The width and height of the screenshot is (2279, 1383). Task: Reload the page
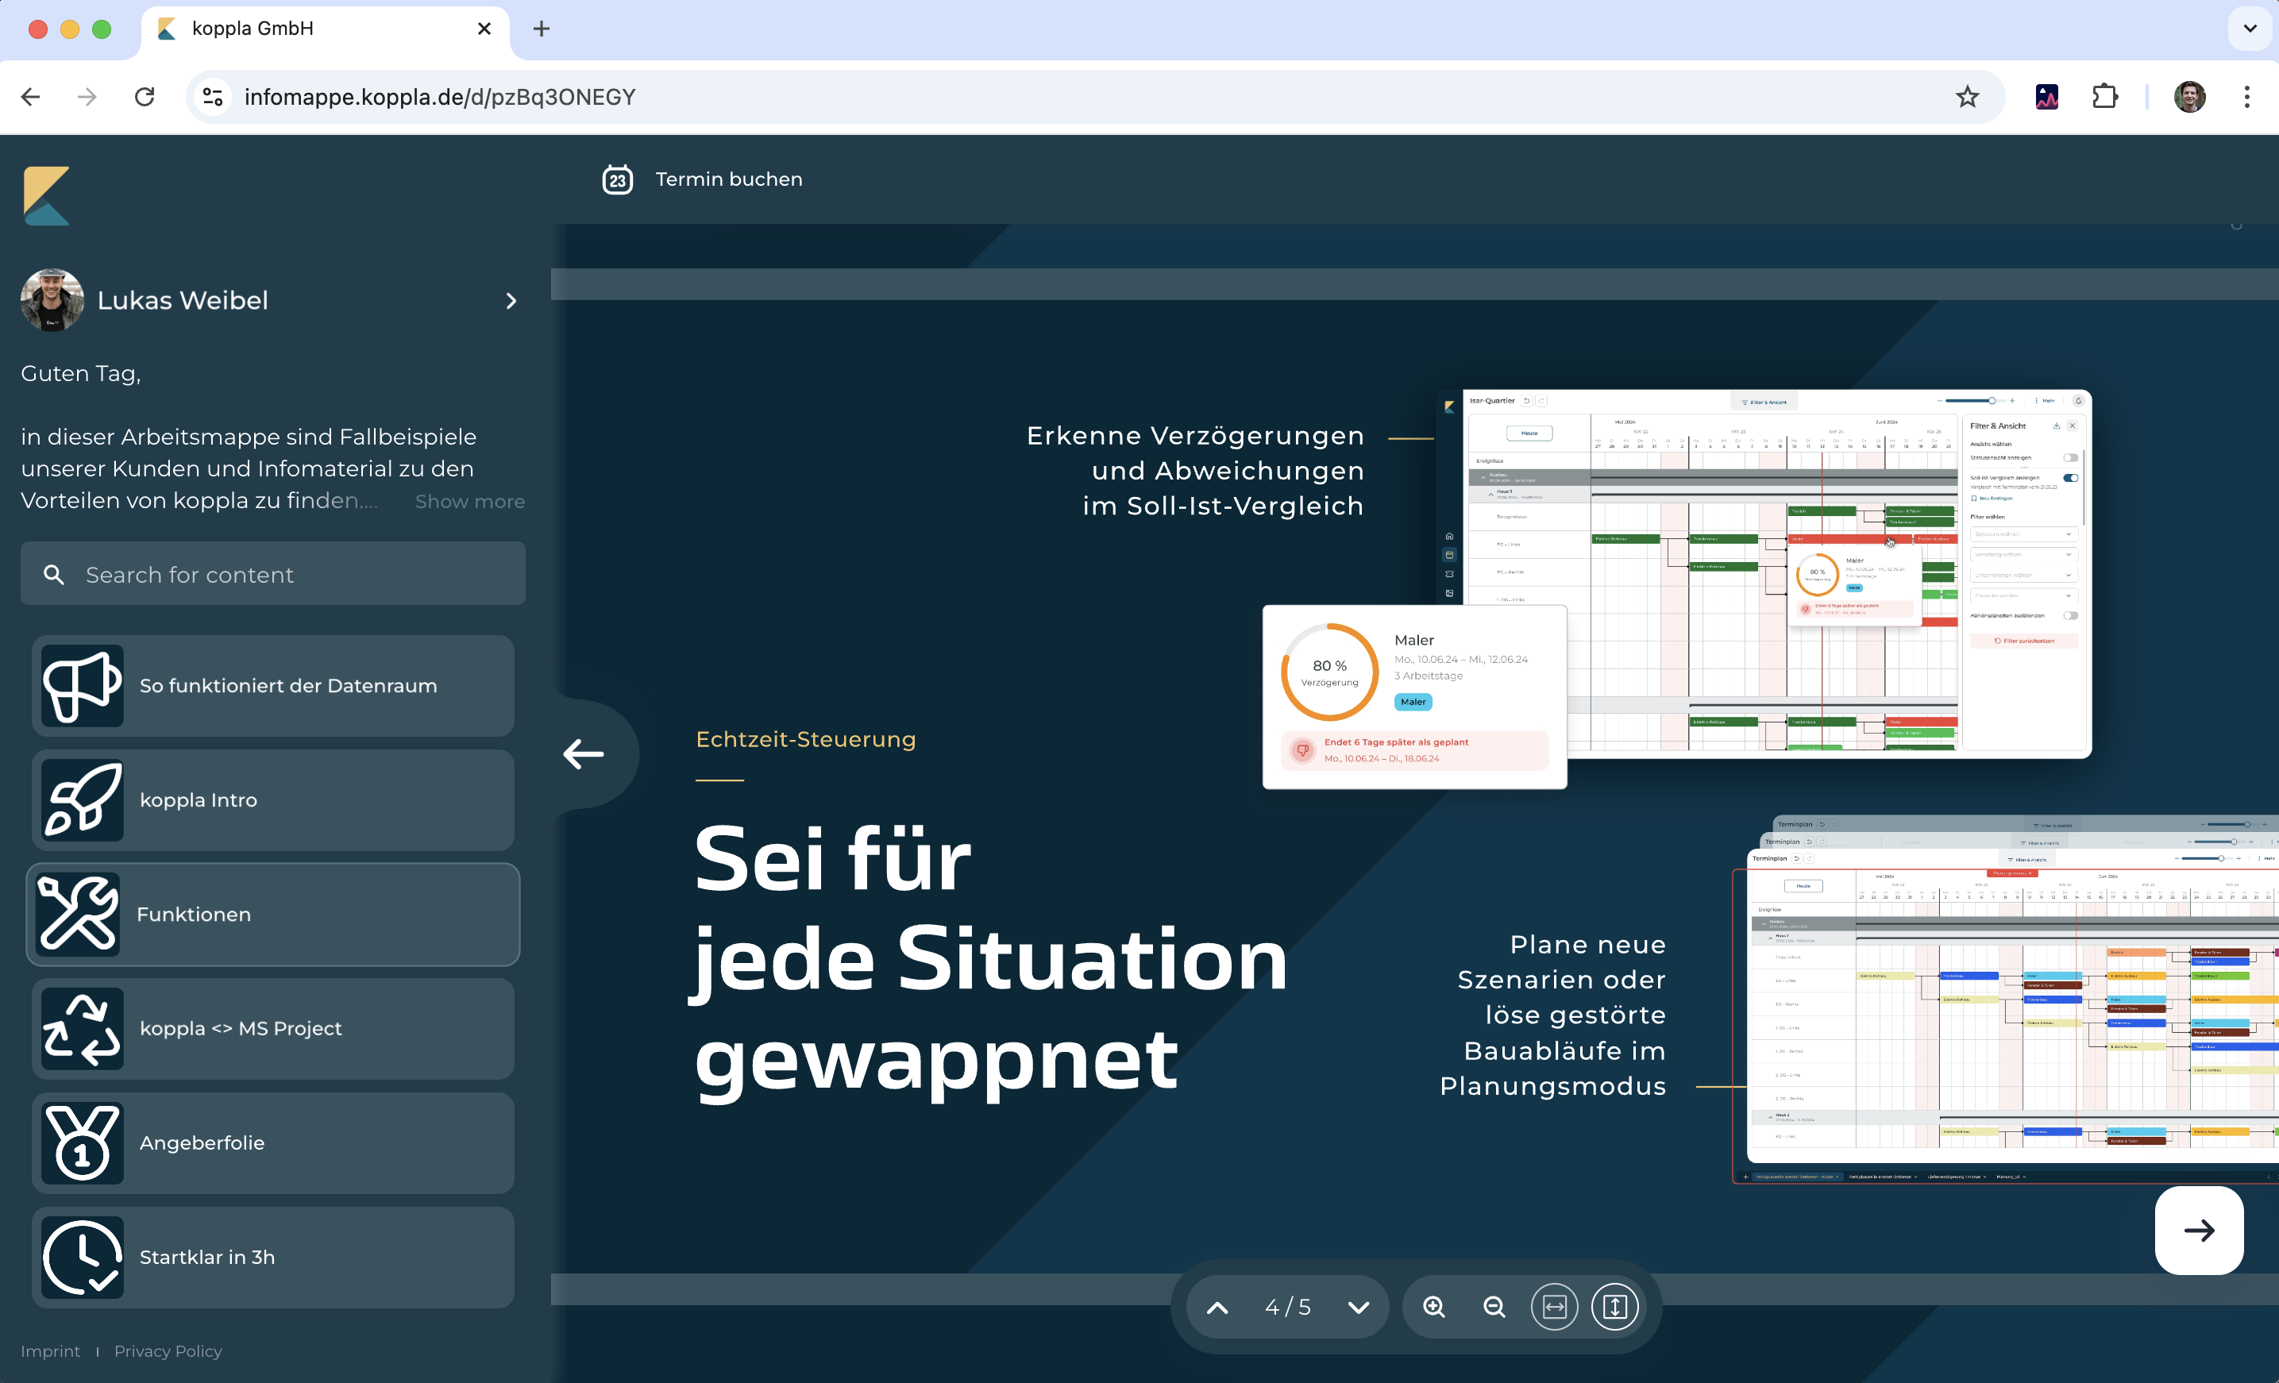(145, 97)
